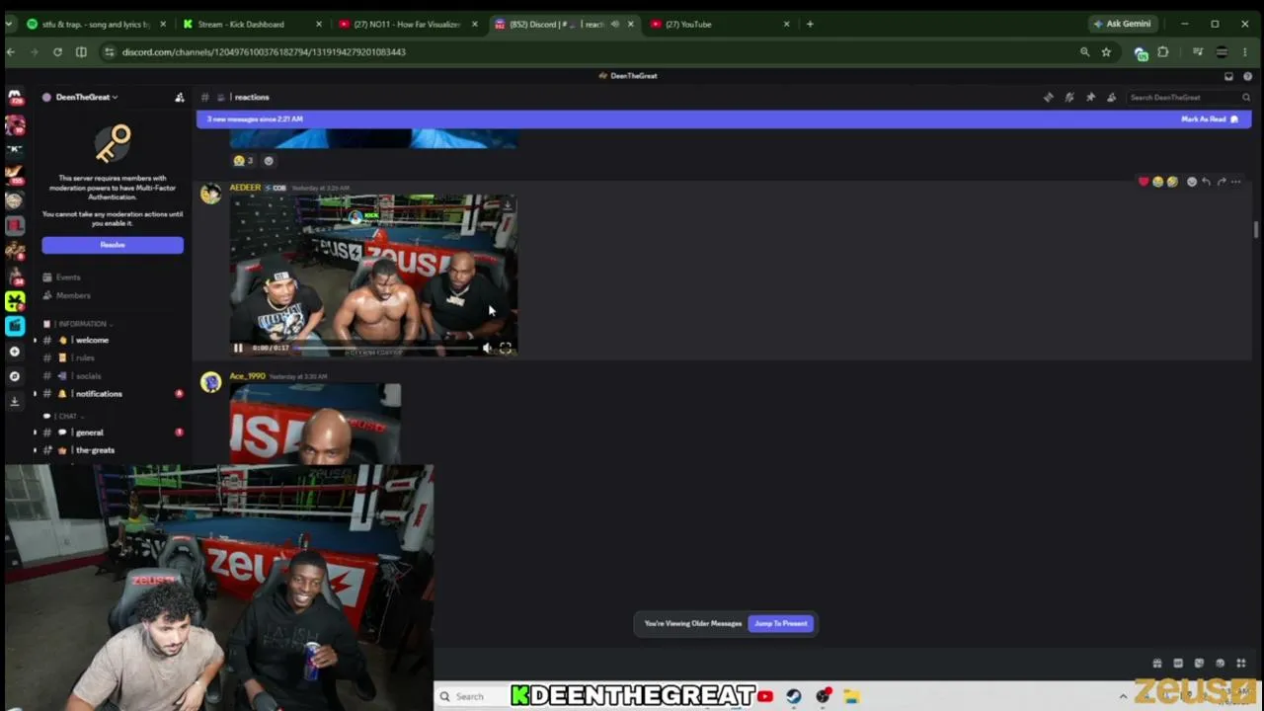This screenshot has width=1264, height=711.
Task: Open the browser tab search dropdown
Action: pyautogui.click(x=11, y=24)
